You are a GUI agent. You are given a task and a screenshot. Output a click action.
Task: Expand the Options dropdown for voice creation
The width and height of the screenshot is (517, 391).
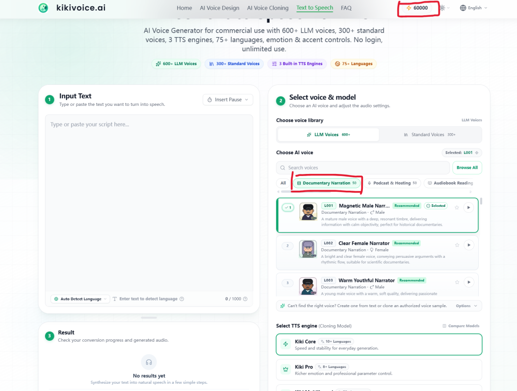coord(467,306)
